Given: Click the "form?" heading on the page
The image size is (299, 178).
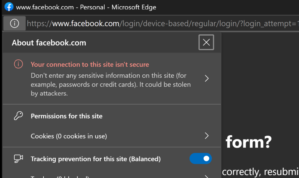Looking at the screenshot, I should [248, 142].
